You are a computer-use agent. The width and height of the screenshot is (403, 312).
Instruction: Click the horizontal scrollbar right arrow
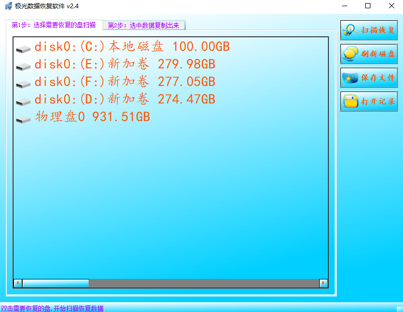[x=323, y=283]
